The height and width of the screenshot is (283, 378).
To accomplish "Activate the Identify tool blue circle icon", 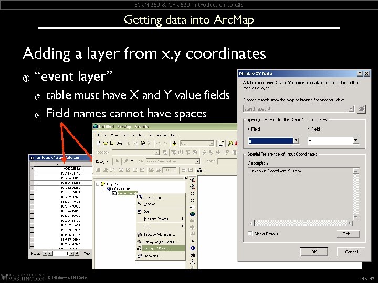I will tap(192, 248).
